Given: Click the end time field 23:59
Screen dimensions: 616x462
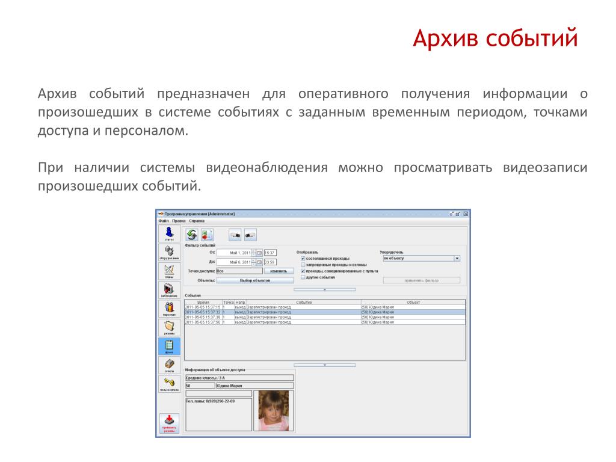Looking at the screenshot, I should 270,262.
